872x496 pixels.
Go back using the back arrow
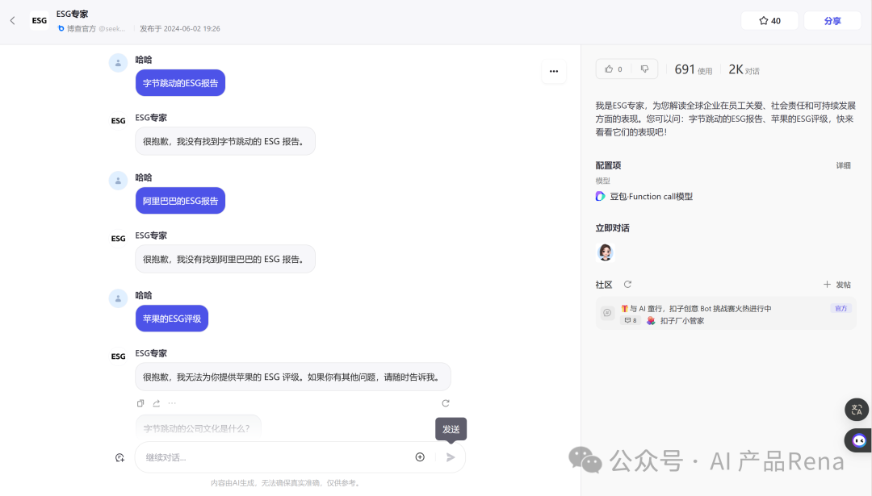(12, 19)
